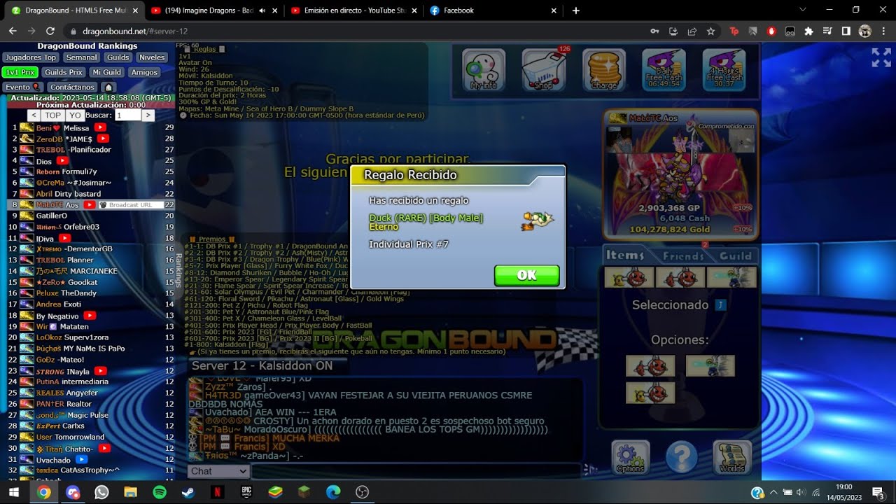Screen dimensions: 896x504
Task: Claim the Daily Free Cash icon
Action: point(664,70)
